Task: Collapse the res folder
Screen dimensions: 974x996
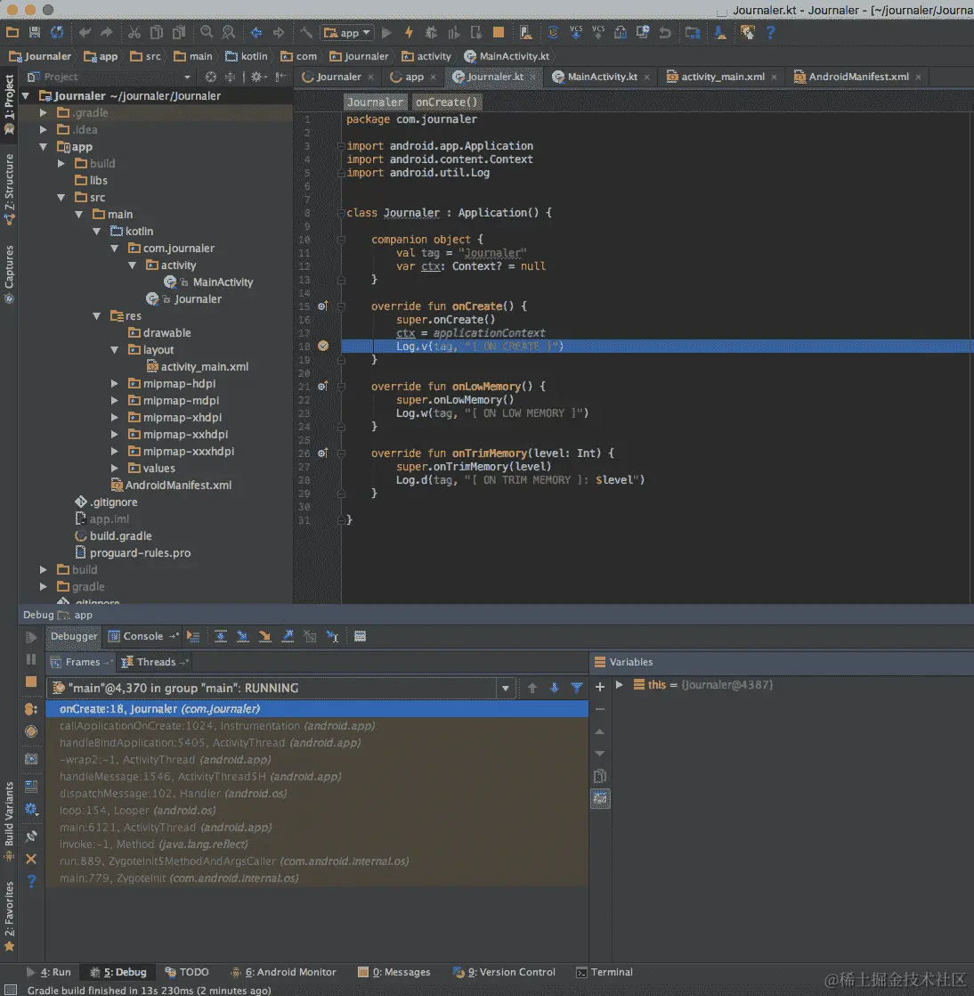Action: 96,315
